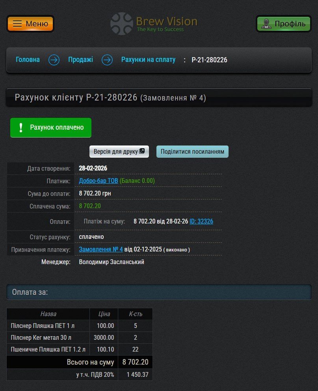318x391 pixels.
Task: Open payment ID: 32326 link
Action: (201, 222)
